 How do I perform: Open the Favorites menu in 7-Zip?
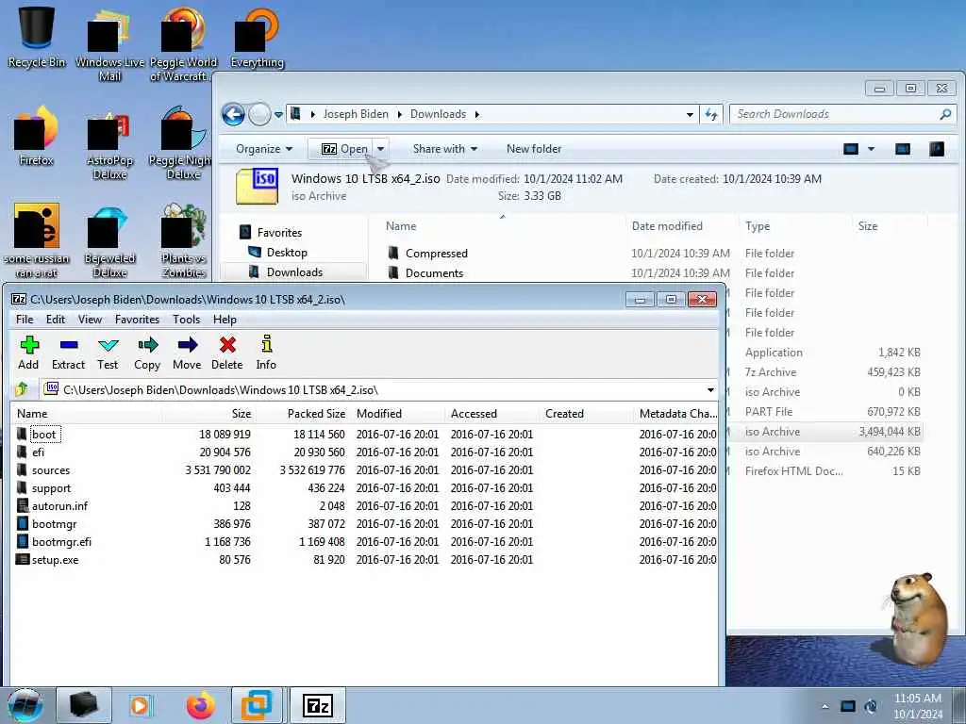pyautogui.click(x=137, y=320)
